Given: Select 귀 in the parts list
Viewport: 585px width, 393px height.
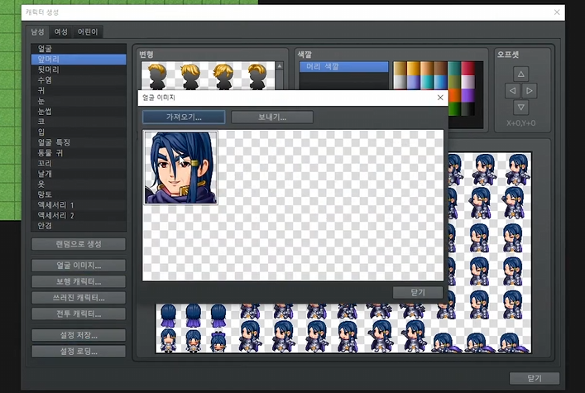Looking at the screenshot, I should coord(79,90).
